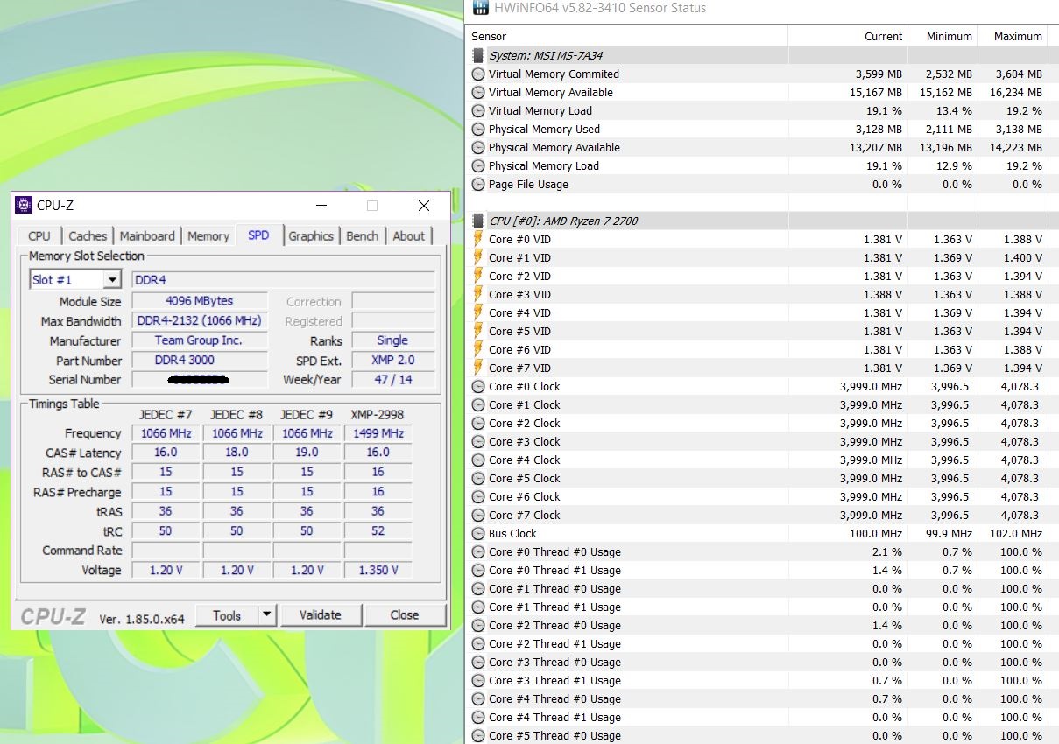Click the CPU AMD Ryzen 7 2700 chip icon
The height and width of the screenshot is (744, 1059).
click(478, 221)
